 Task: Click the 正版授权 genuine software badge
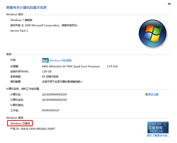158,127
